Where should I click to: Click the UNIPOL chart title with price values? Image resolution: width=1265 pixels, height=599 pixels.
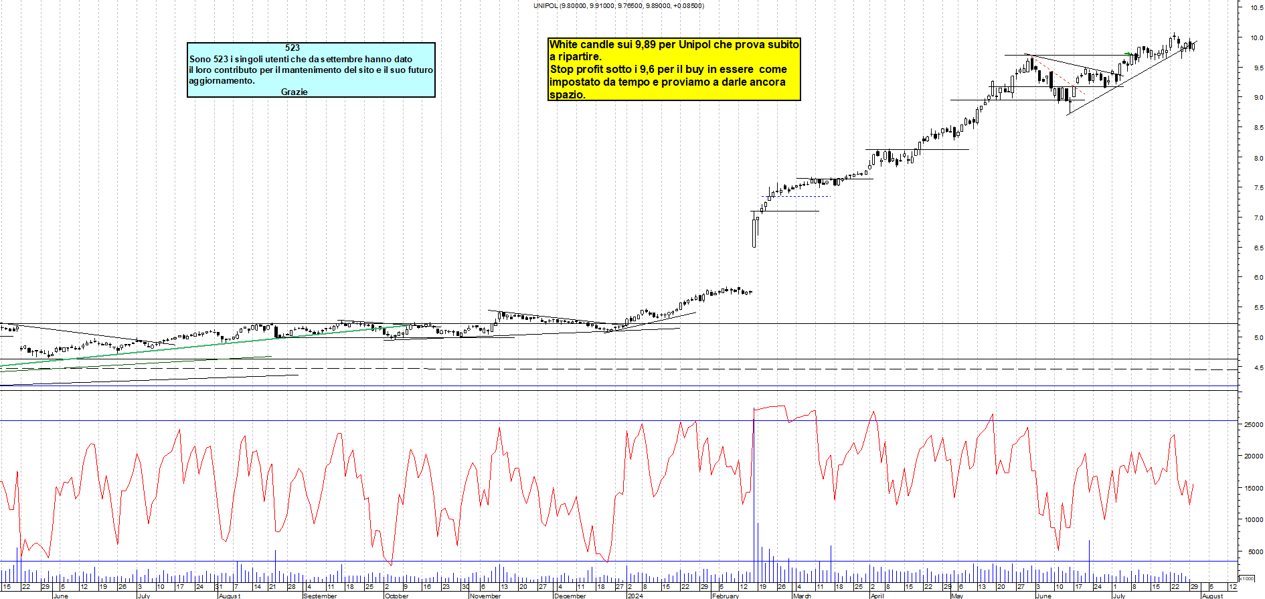(618, 5)
